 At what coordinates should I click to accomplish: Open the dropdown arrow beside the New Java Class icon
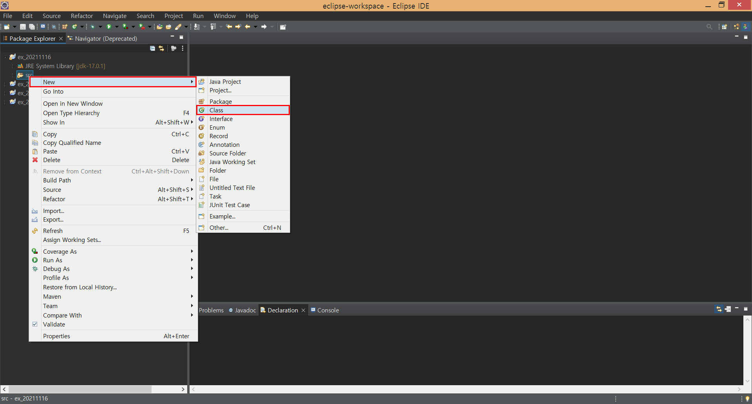tap(82, 27)
